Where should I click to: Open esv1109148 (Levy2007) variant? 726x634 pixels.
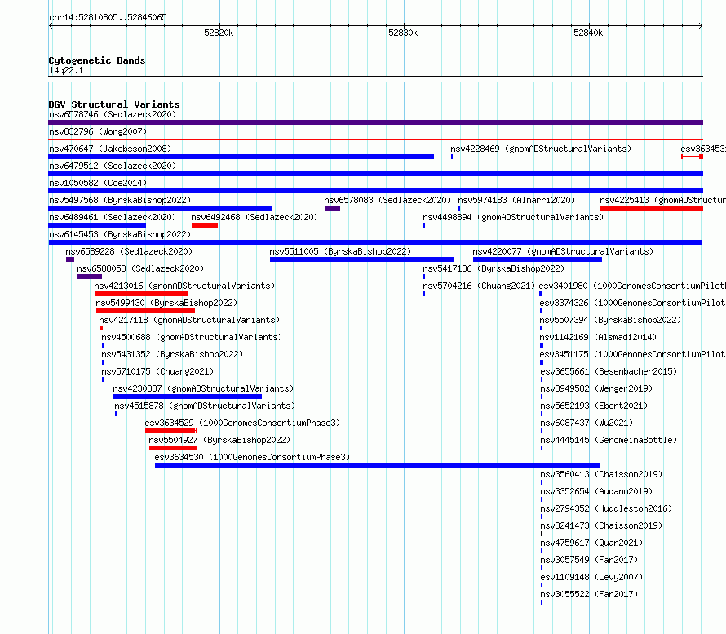(591, 577)
